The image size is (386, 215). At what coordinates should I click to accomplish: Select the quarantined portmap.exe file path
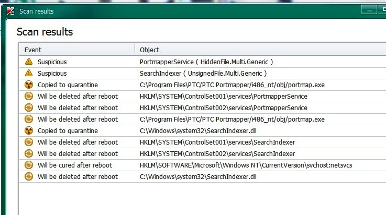pyautogui.click(x=231, y=85)
